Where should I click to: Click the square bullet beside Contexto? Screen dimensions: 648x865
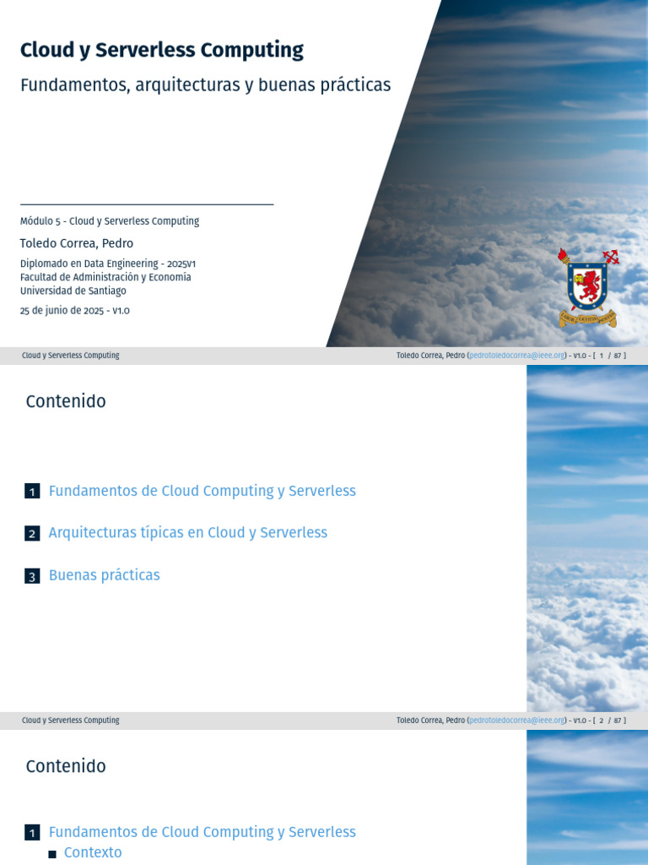click(52, 854)
